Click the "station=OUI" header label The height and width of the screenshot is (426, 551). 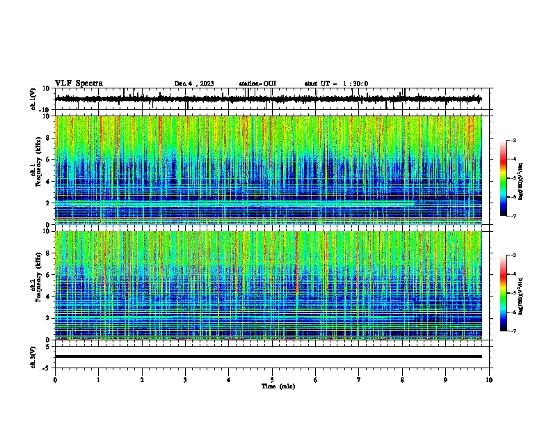[257, 84]
